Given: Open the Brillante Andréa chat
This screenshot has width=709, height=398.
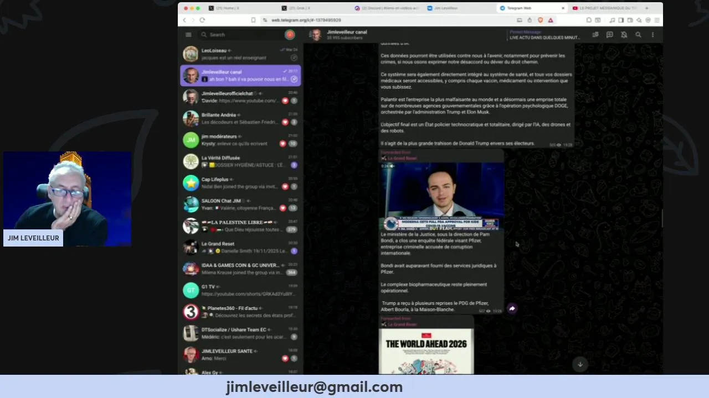Looking at the screenshot, I should tap(240, 118).
